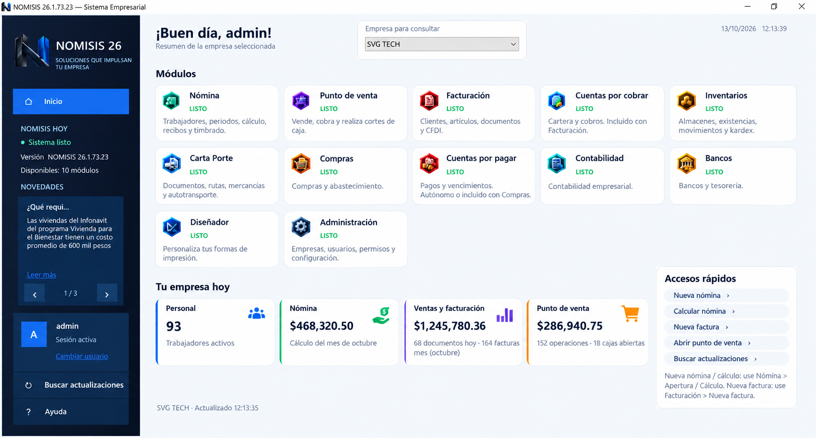Open the Carta Porte truck icon
816x438 pixels.
click(x=172, y=163)
